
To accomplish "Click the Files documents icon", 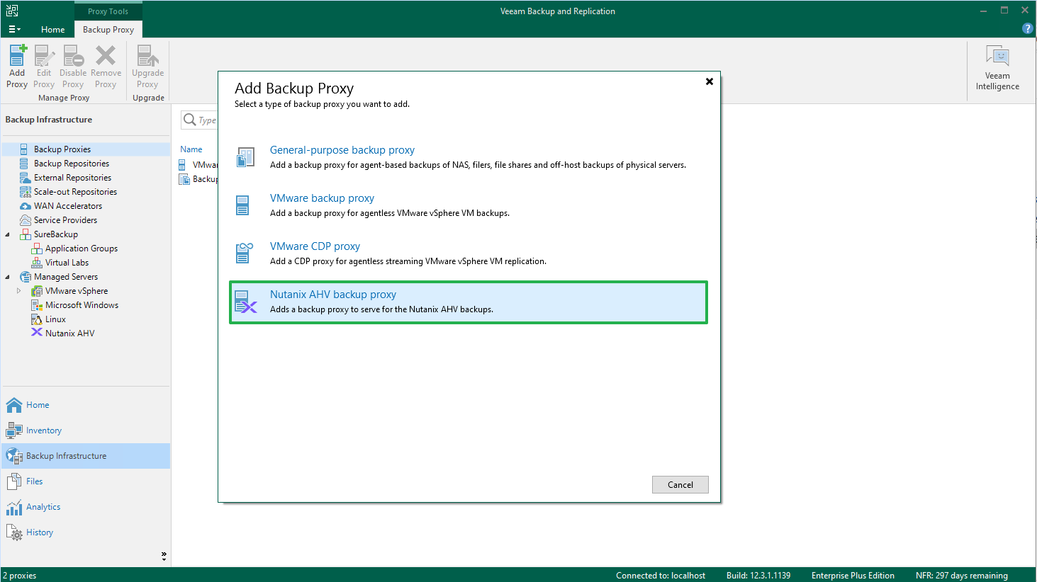I will [x=14, y=481].
